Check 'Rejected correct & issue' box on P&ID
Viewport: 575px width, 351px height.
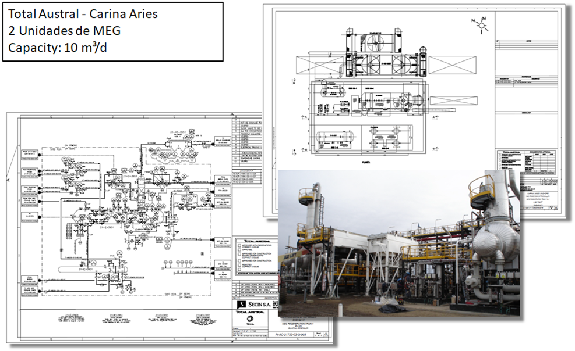coord(239,265)
